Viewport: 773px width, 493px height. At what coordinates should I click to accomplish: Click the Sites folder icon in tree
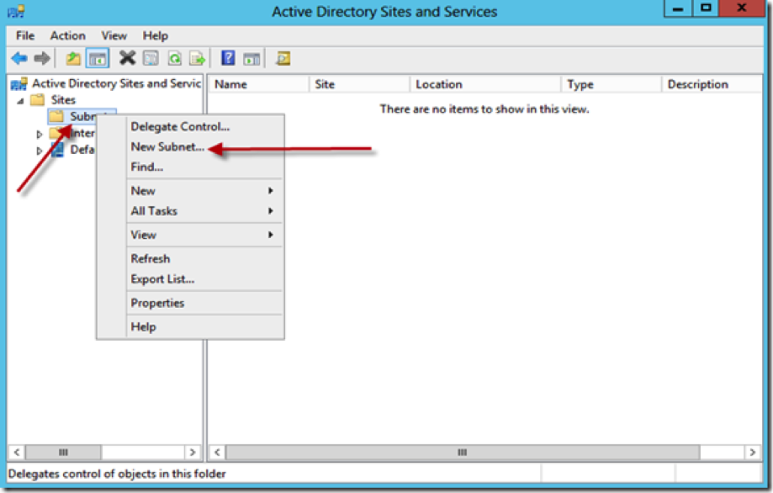pyautogui.click(x=38, y=100)
